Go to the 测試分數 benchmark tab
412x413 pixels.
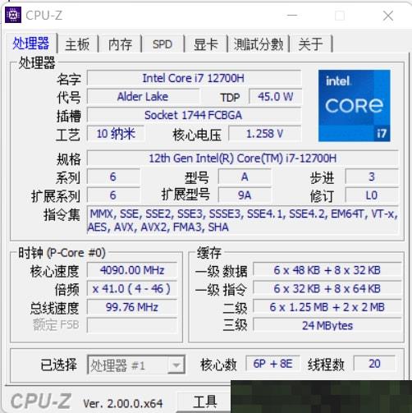[x=259, y=44]
